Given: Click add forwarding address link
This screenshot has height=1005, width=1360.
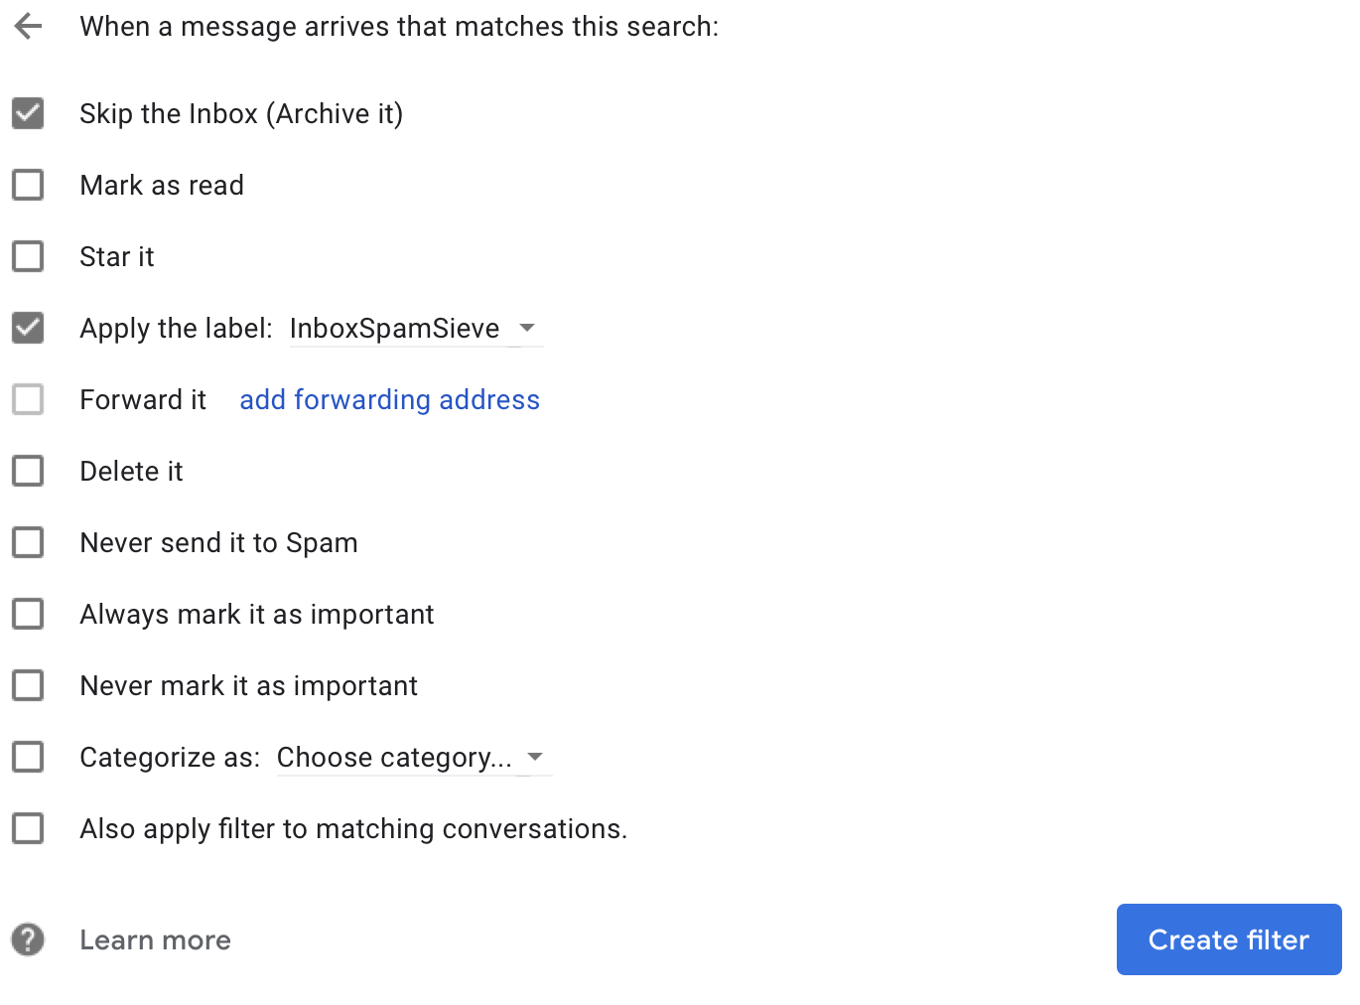Looking at the screenshot, I should (389, 399).
